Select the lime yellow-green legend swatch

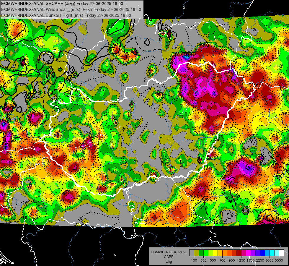click(x=210, y=253)
